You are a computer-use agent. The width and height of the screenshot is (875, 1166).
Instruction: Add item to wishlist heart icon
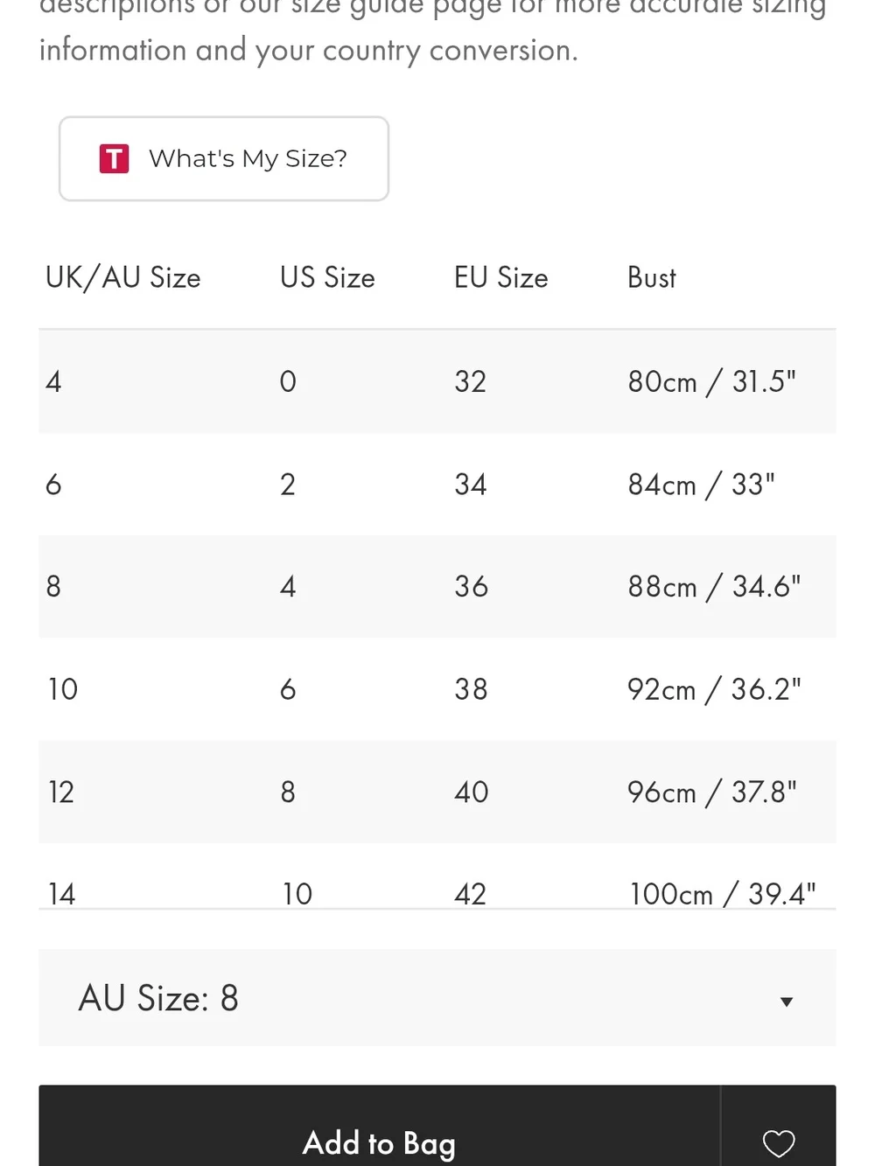[778, 1142]
